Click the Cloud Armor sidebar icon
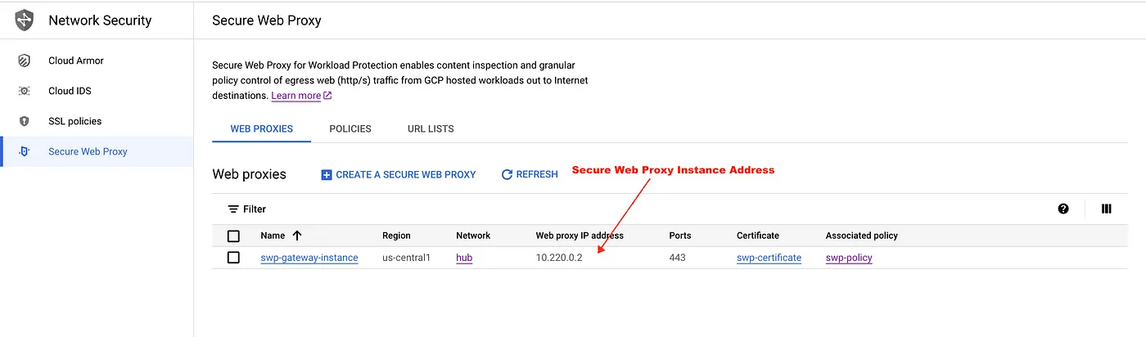The width and height of the screenshot is (1146, 337). tap(25, 61)
